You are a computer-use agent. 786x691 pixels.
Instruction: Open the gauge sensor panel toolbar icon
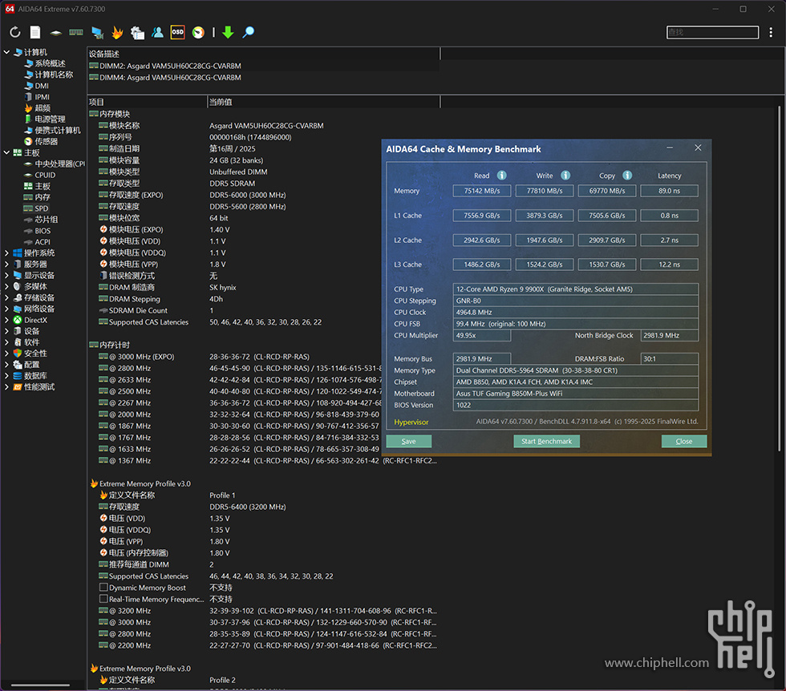[x=197, y=33]
